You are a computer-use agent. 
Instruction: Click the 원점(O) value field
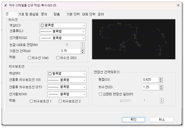151,80
